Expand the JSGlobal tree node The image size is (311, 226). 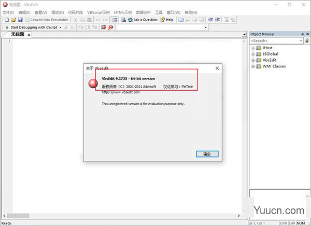point(253,54)
